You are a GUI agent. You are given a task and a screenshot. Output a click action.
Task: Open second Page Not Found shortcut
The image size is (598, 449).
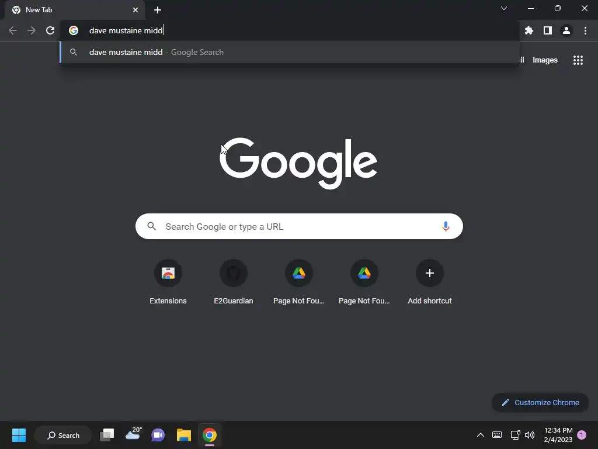tap(364, 282)
